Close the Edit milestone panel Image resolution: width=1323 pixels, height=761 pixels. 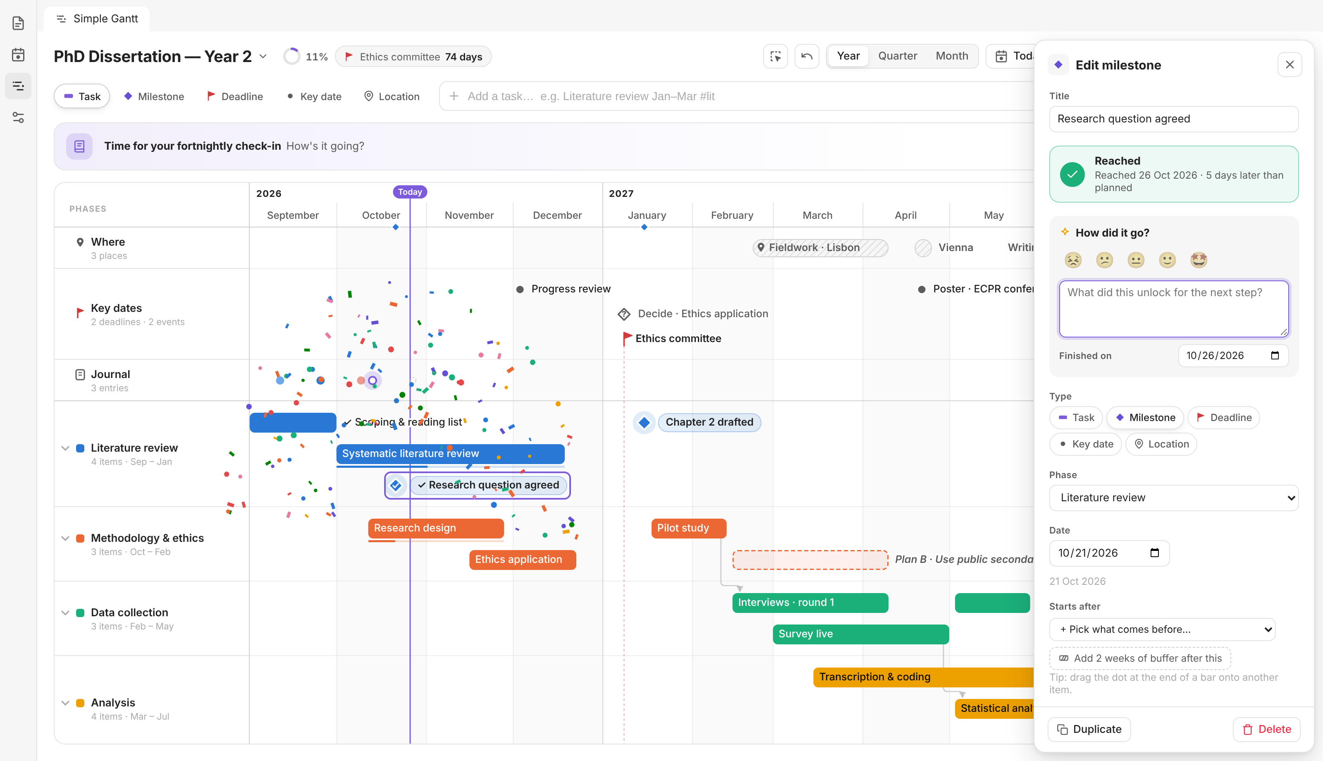1290,65
